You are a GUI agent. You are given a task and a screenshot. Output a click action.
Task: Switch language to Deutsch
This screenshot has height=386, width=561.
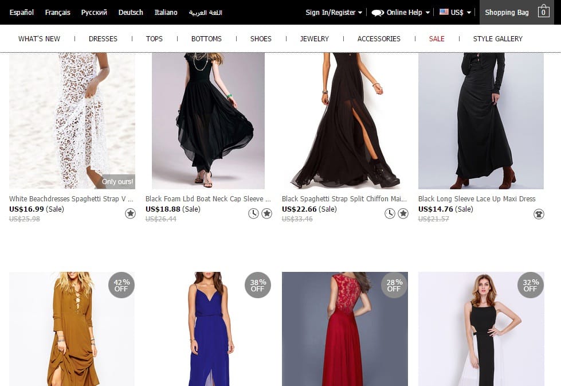pos(131,12)
